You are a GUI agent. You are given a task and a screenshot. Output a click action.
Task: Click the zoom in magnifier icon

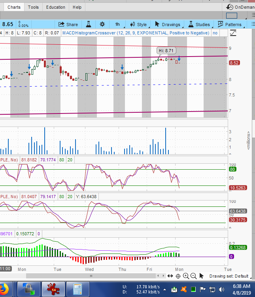186,276
